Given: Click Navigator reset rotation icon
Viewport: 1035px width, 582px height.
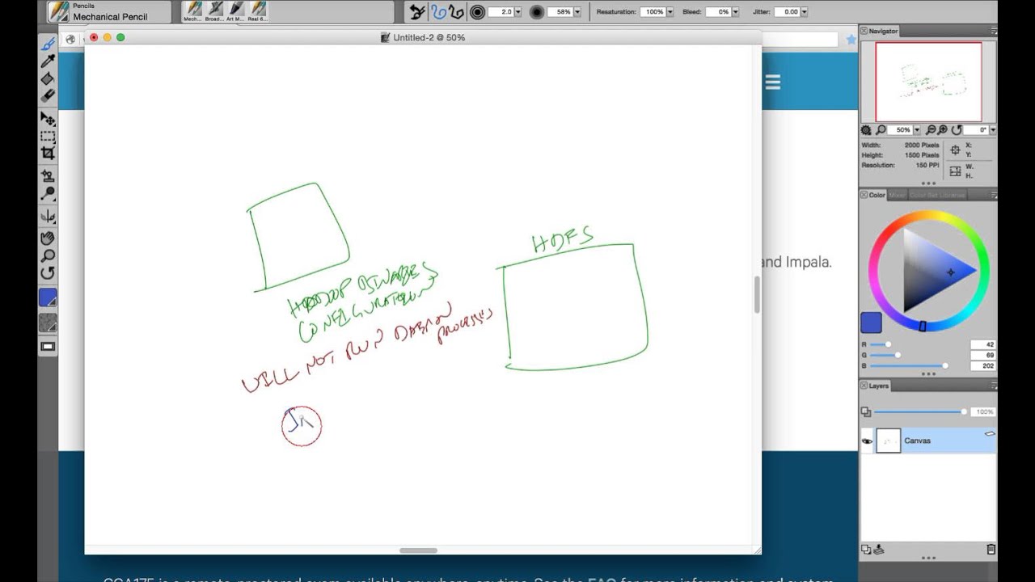Looking at the screenshot, I should pyautogui.click(x=957, y=130).
